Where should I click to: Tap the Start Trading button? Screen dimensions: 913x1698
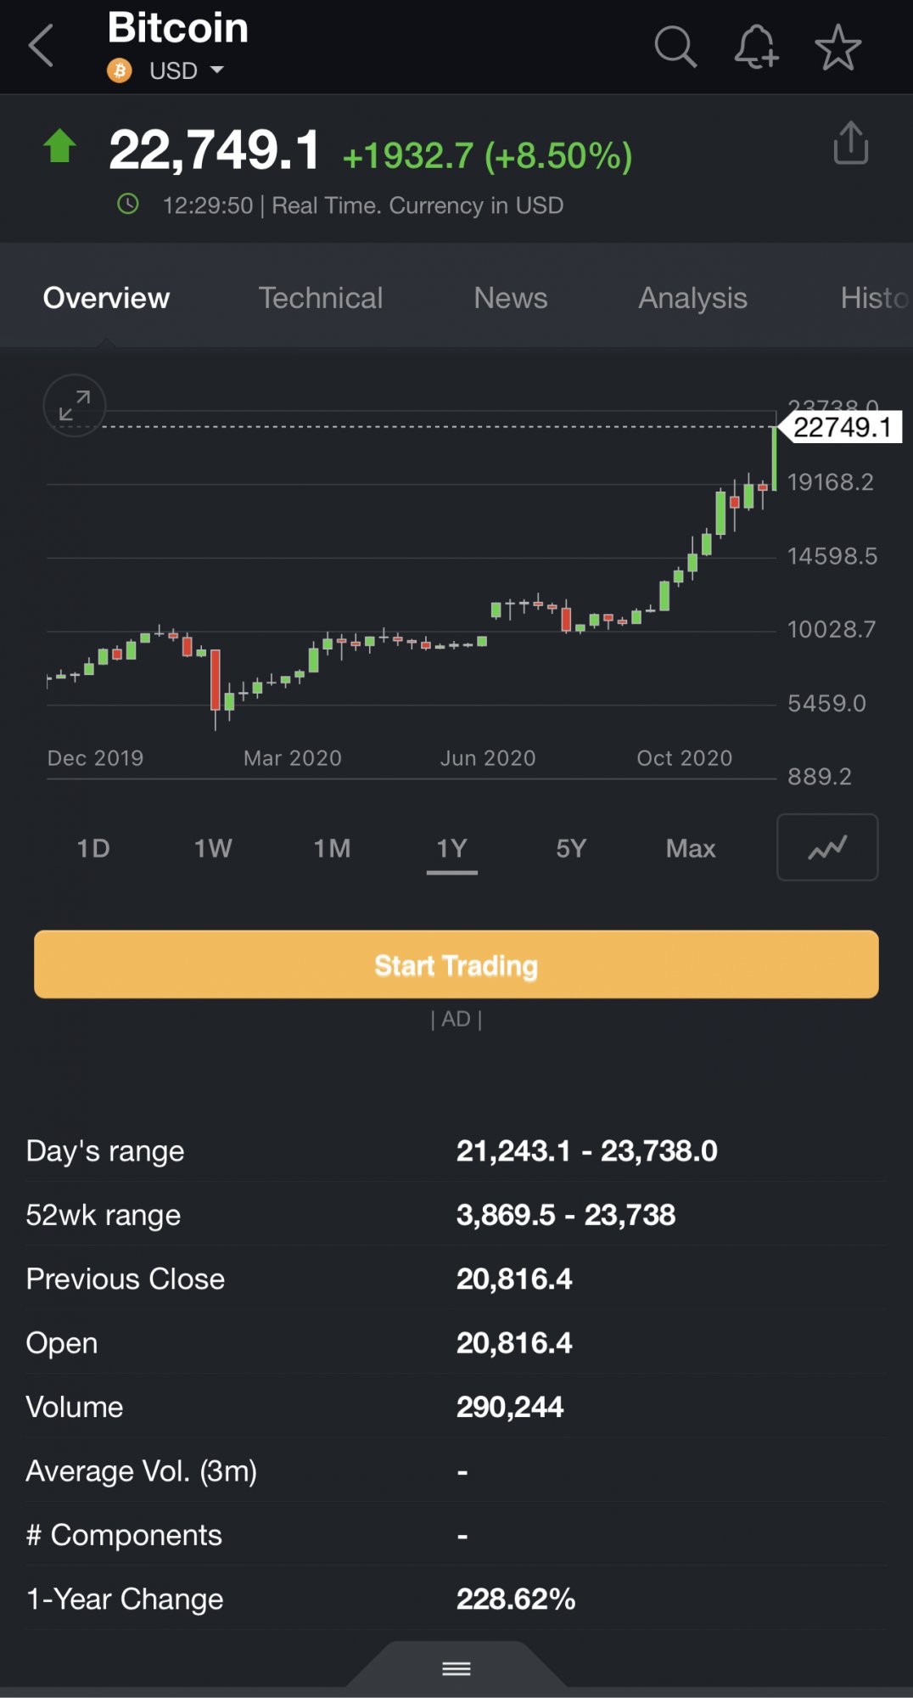pyautogui.click(x=456, y=964)
